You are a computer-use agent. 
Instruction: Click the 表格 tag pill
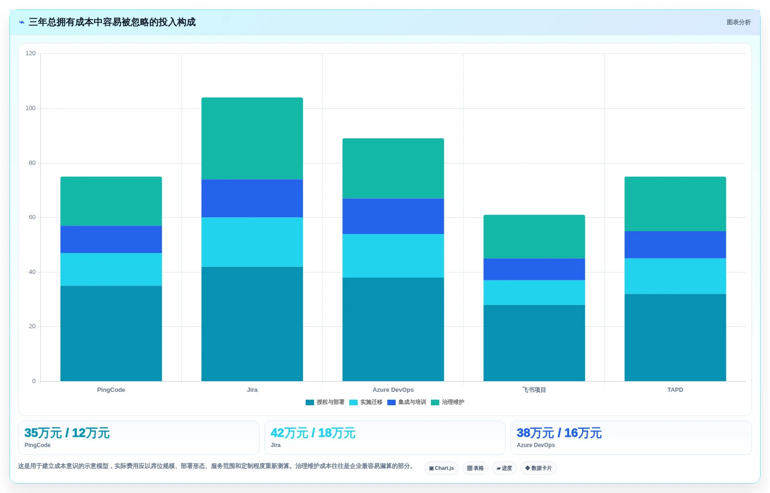[475, 468]
